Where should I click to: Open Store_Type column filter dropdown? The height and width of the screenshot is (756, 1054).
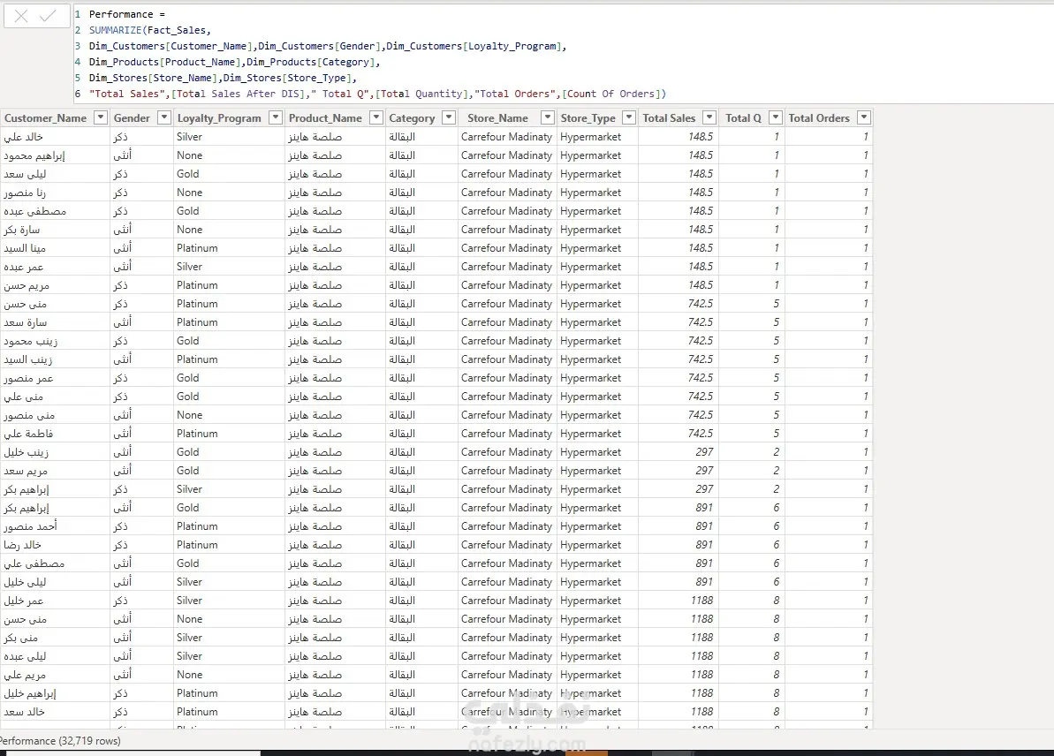pos(629,117)
